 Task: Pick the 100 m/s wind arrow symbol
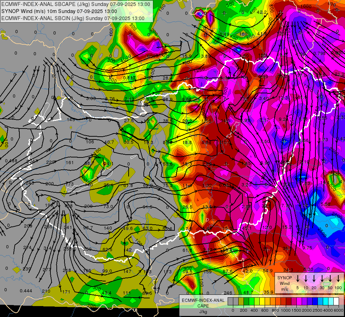click(x=338, y=279)
